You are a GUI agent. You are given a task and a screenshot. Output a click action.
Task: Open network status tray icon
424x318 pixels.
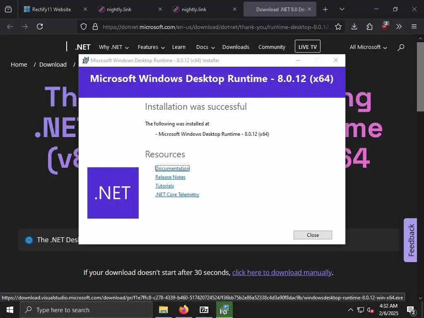tap(361, 310)
